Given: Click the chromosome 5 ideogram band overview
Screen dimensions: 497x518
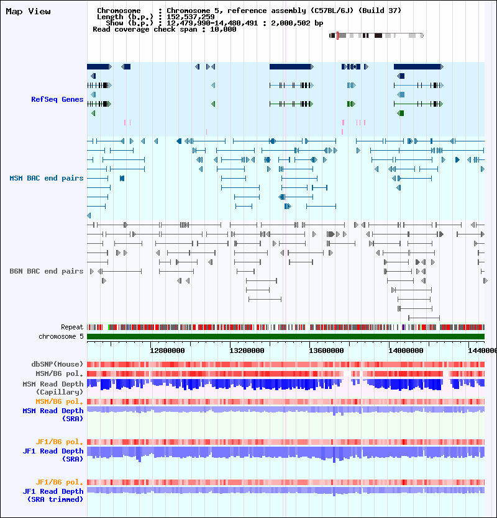Looking at the screenshot, I should point(376,35).
